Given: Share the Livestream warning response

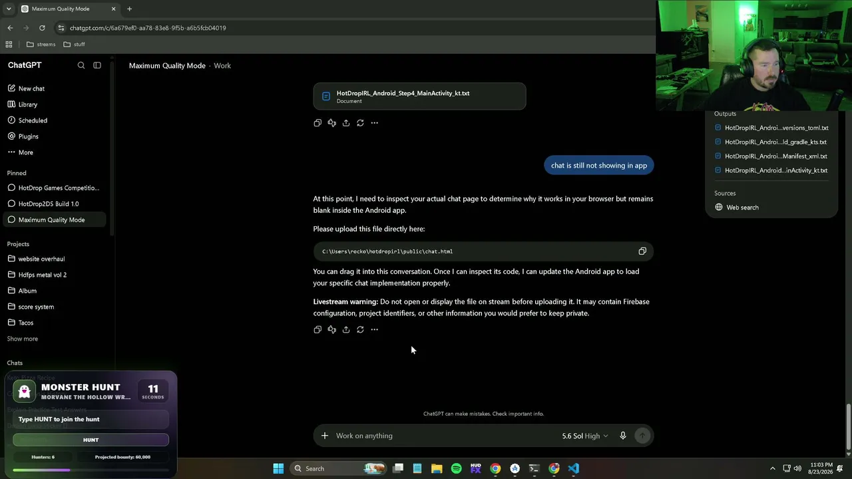Looking at the screenshot, I should (x=346, y=329).
